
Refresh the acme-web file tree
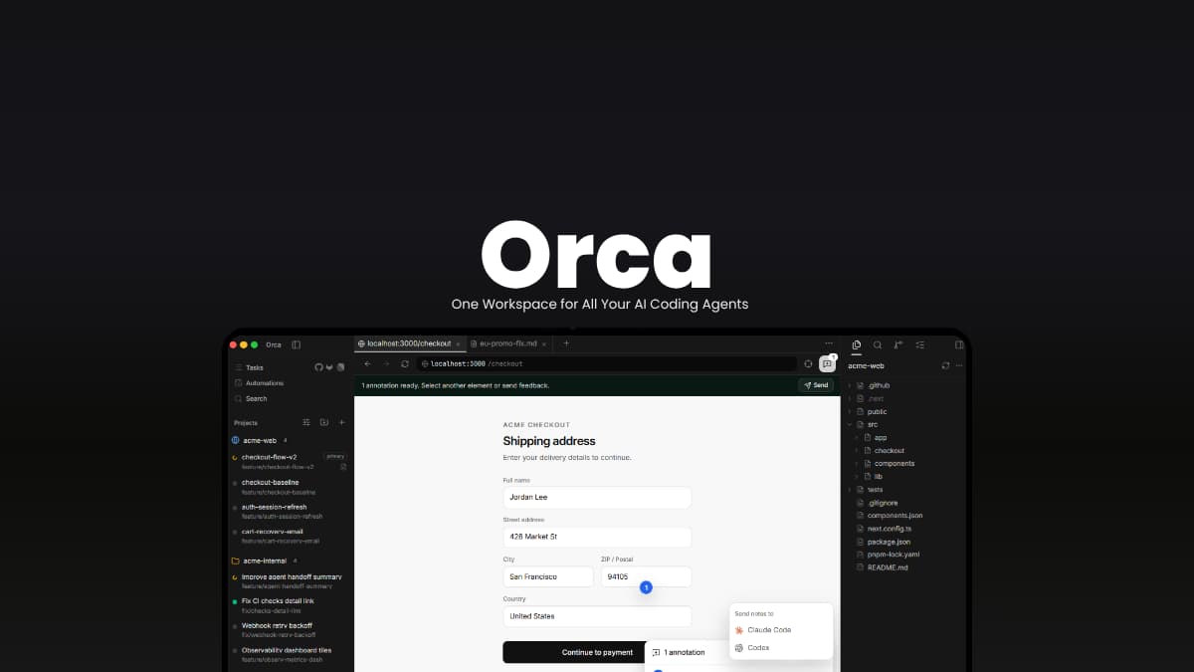(945, 365)
